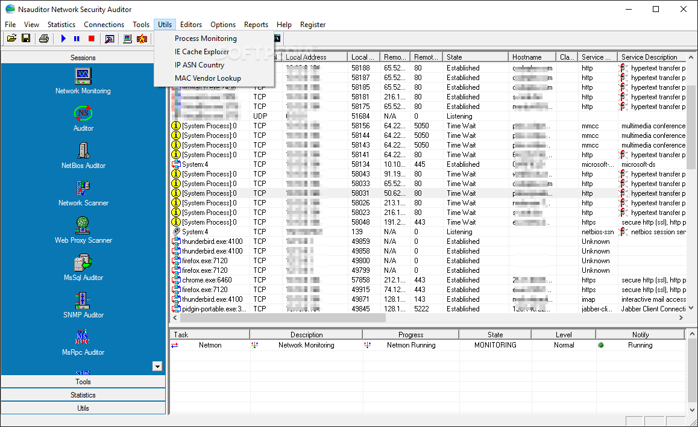Expand the Tools sidebar section
This screenshot has width=698, height=427.
tap(83, 382)
